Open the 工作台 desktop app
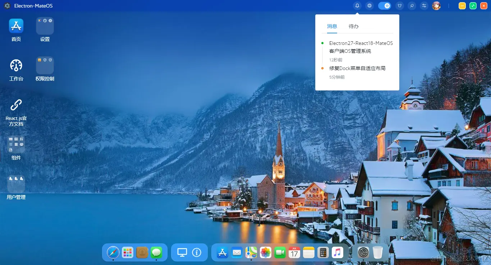 click(x=16, y=68)
